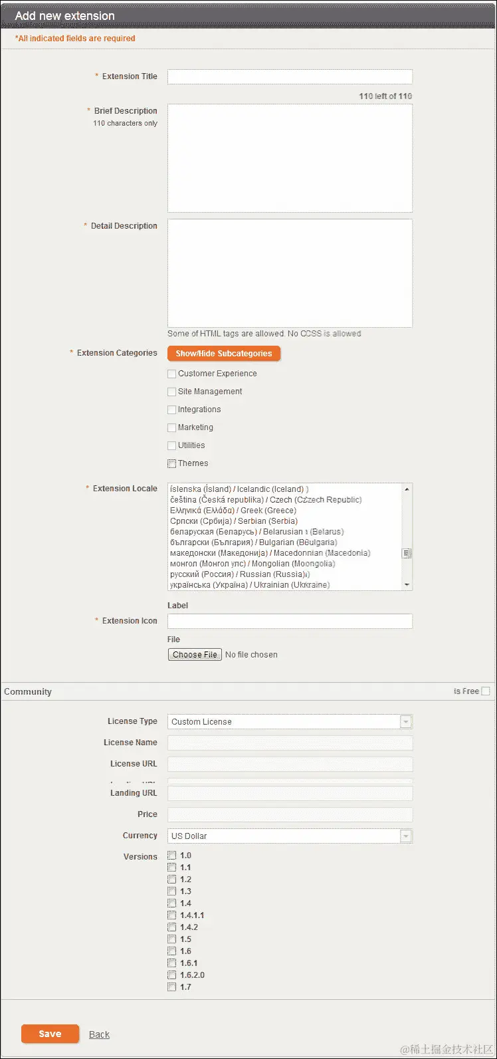The height and width of the screenshot is (1059, 497).
Task: Check the version 1.6.1 checkbox
Action: click(172, 963)
